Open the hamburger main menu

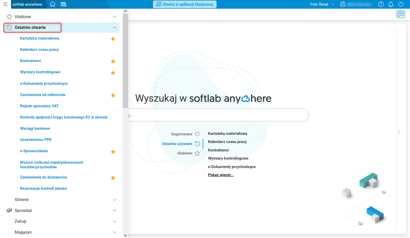tap(5, 4)
